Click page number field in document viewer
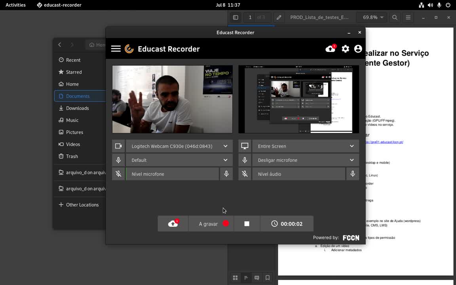 coord(250,17)
